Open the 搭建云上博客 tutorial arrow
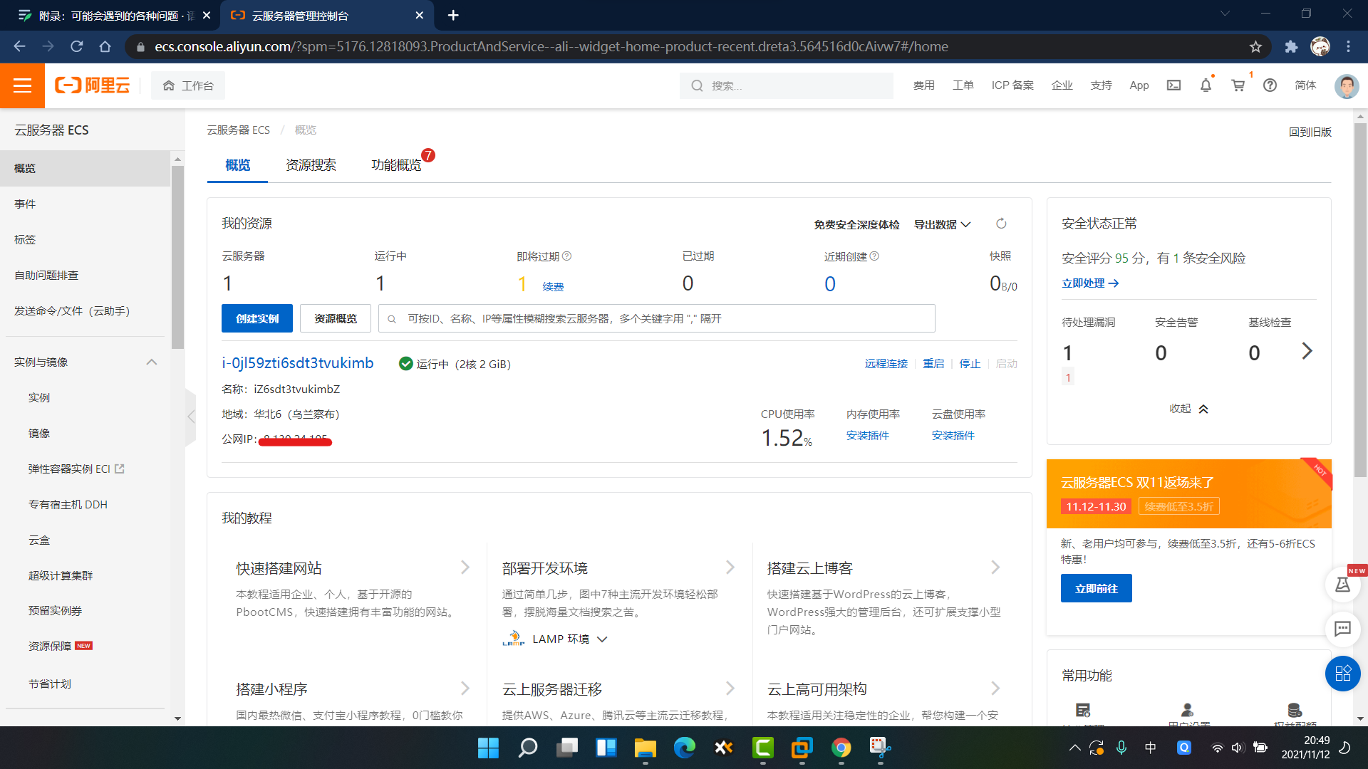This screenshot has height=769, width=1368. pyautogui.click(x=995, y=567)
